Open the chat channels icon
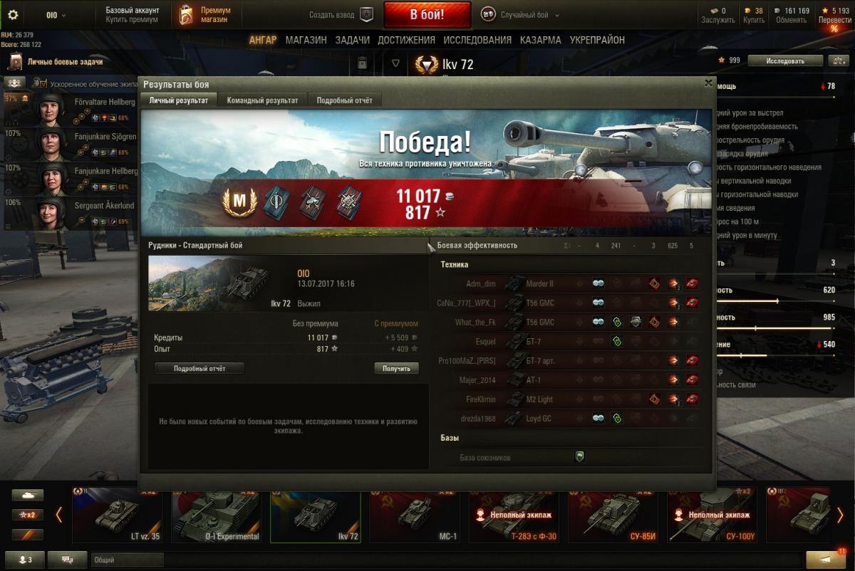 pyautogui.click(x=68, y=560)
